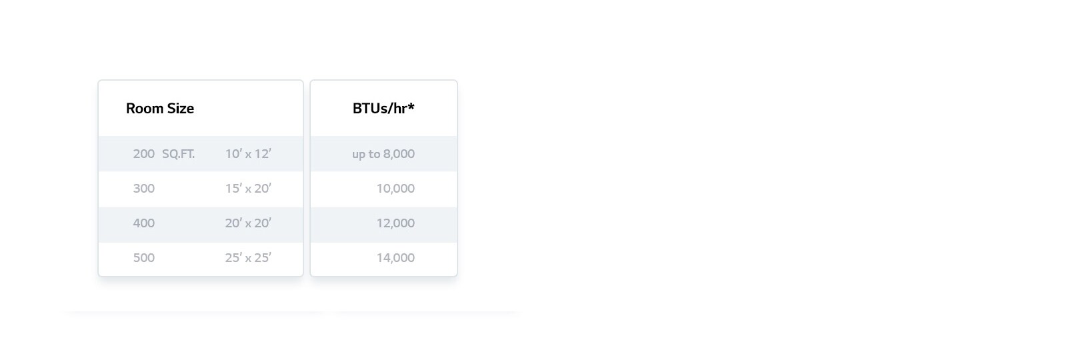Click the 15′ x 20′ dimension
The width and height of the screenshot is (1067, 358).
click(x=248, y=189)
